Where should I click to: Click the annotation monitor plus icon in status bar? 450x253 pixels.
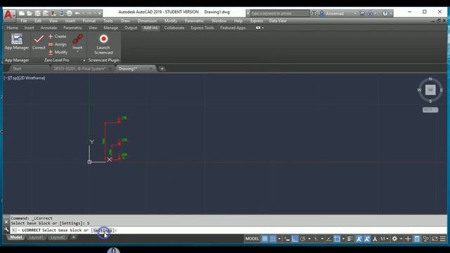(408, 239)
